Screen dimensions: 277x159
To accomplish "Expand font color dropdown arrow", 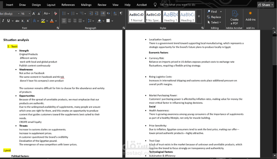I will (56, 21).
